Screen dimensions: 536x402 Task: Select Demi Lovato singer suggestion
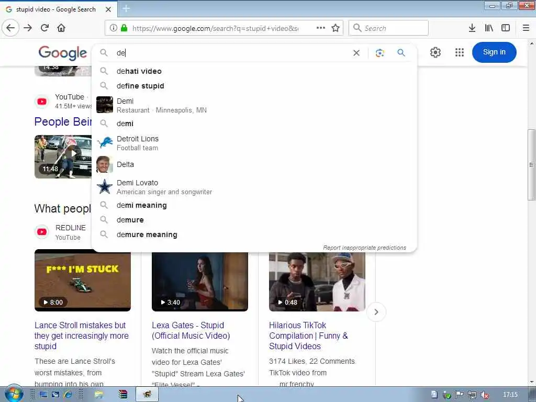(x=254, y=187)
